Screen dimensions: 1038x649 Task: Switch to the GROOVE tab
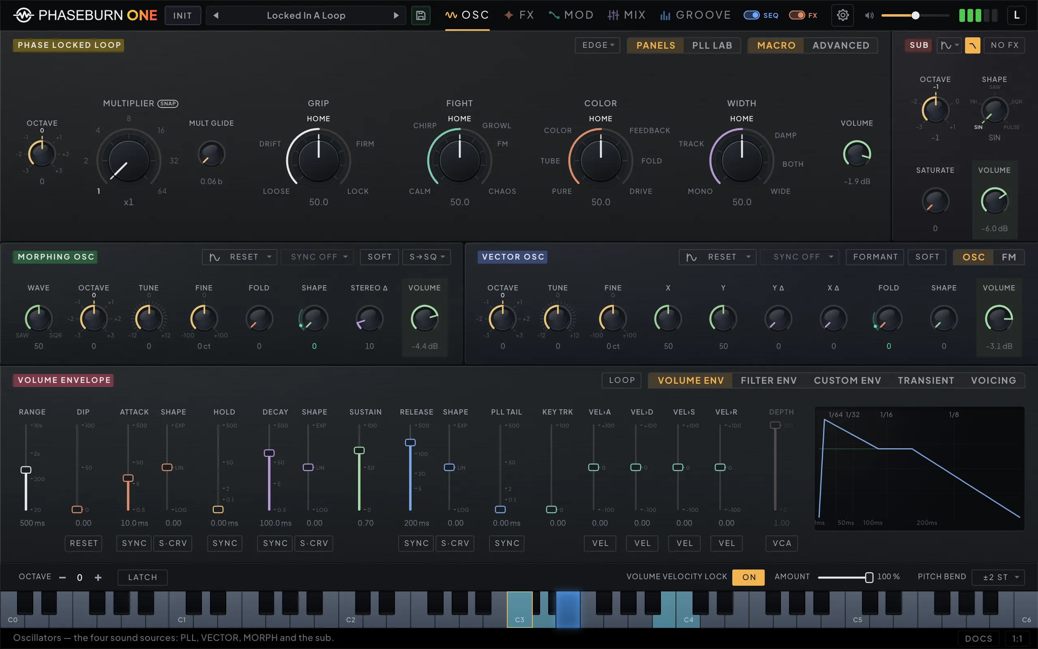(695, 15)
